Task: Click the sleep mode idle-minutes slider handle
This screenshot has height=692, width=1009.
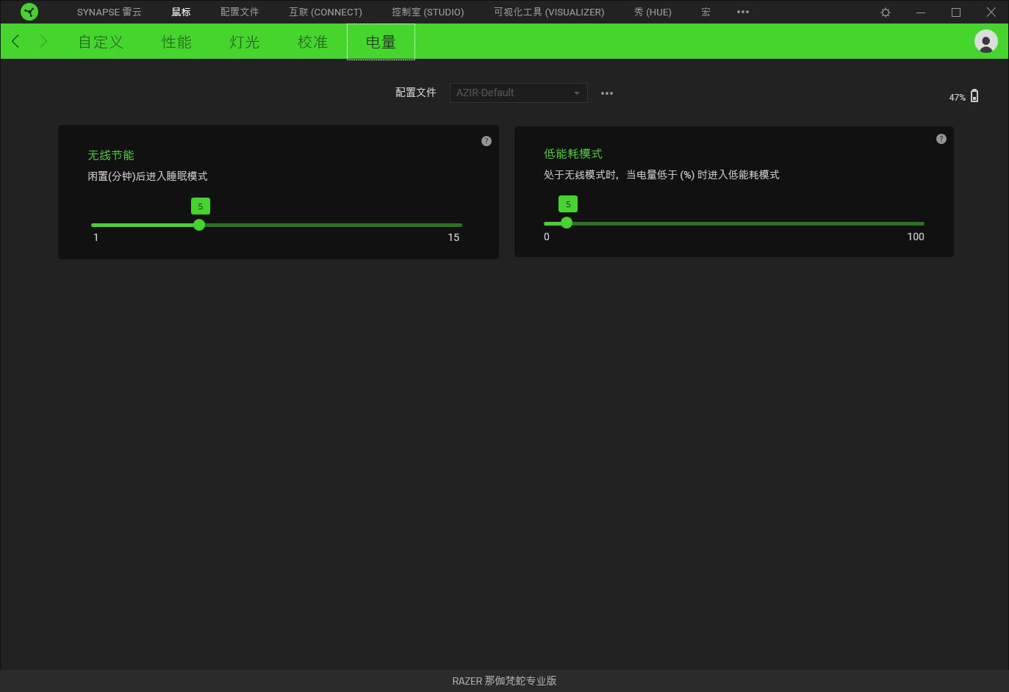Action: click(x=199, y=225)
